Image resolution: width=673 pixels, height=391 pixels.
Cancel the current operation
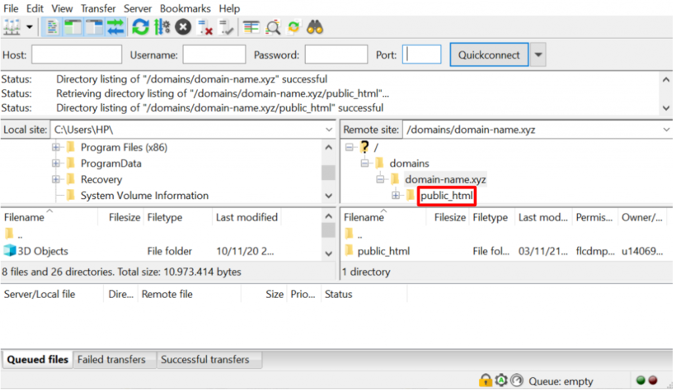click(183, 27)
